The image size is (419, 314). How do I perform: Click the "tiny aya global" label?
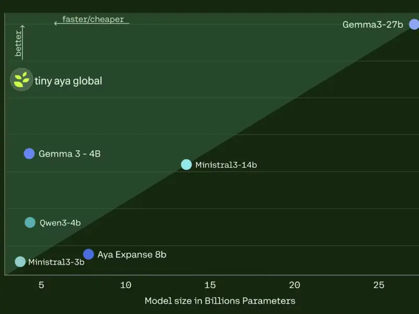coord(68,81)
